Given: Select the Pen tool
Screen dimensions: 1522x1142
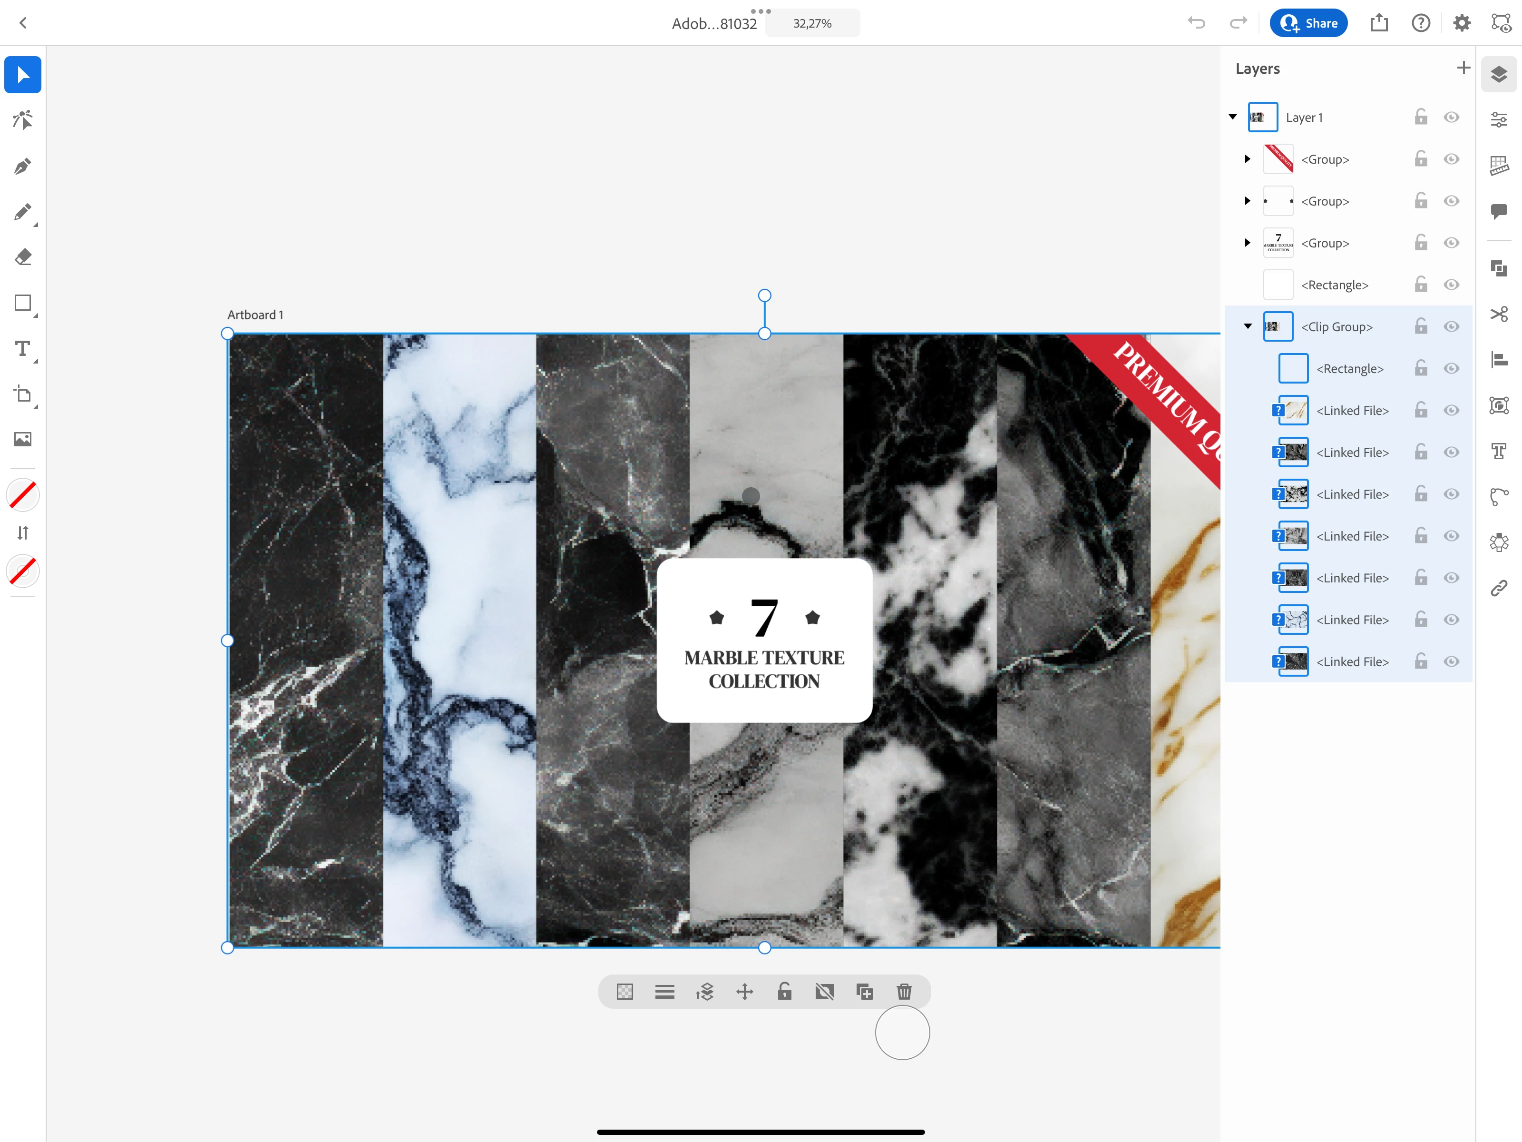Looking at the screenshot, I should click(23, 166).
